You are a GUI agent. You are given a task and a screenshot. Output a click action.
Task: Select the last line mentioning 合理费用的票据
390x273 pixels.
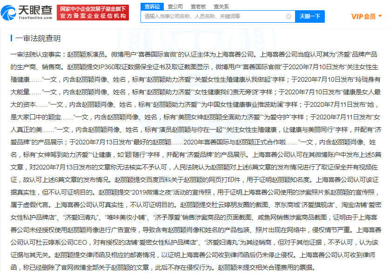(163, 267)
